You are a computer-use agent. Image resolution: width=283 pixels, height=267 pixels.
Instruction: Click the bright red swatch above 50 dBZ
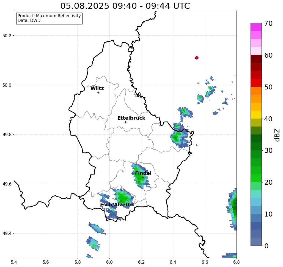(x=256, y=83)
